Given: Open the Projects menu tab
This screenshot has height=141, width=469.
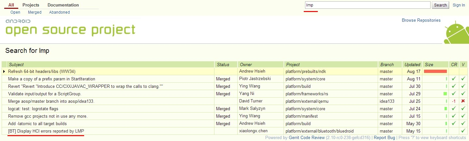Looking at the screenshot, I should [31, 5].
